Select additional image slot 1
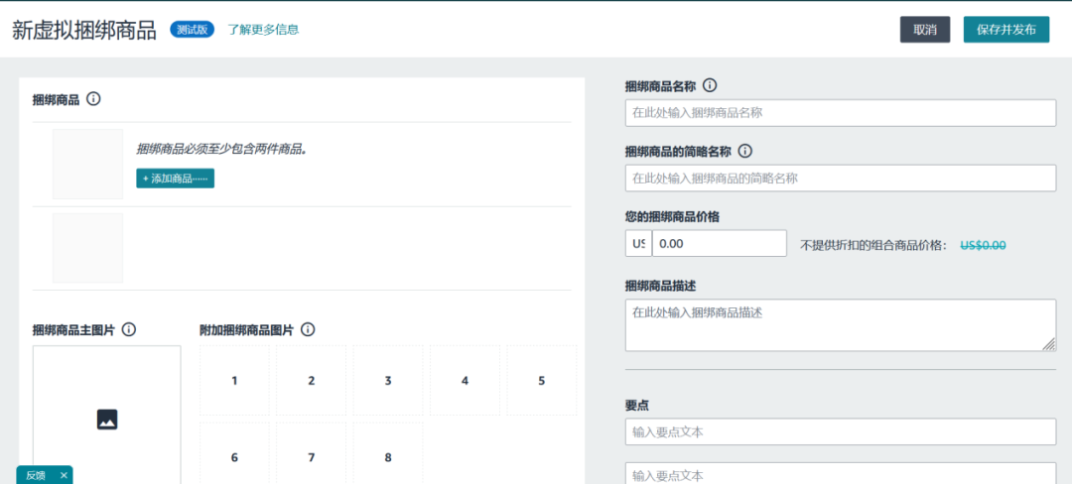The image size is (1072, 484). (x=234, y=381)
